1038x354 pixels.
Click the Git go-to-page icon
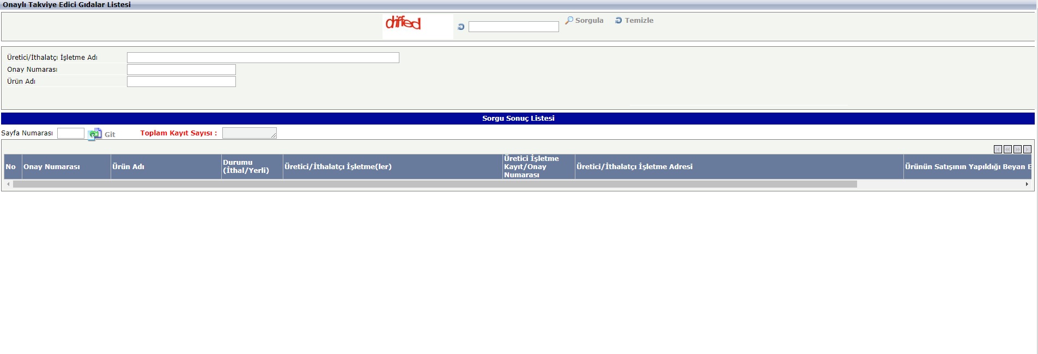coord(95,134)
